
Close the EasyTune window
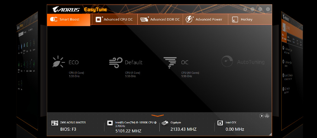pos(268,9)
